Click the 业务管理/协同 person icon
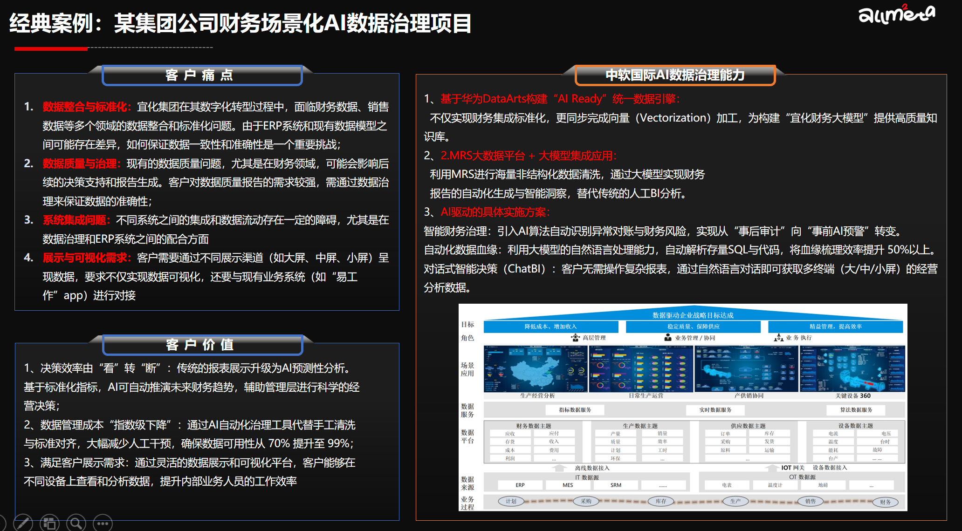Image resolution: width=962 pixels, height=531 pixels. pyautogui.click(x=667, y=337)
